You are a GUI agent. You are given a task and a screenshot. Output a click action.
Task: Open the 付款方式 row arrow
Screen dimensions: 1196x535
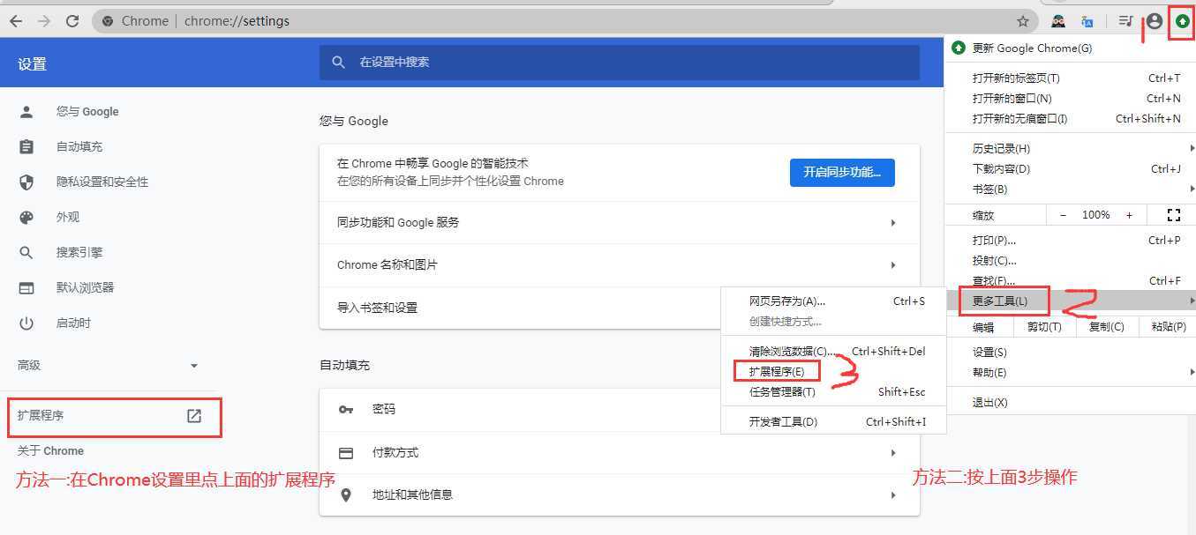(x=893, y=453)
